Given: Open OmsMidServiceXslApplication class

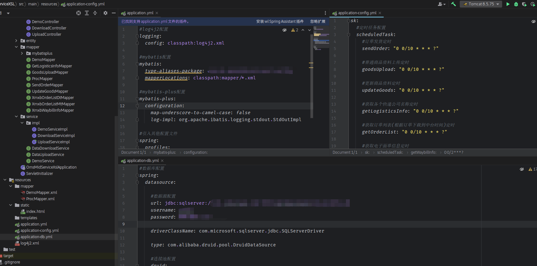Looking at the screenshot, I should pyautogui.click(x=51, y=167).
